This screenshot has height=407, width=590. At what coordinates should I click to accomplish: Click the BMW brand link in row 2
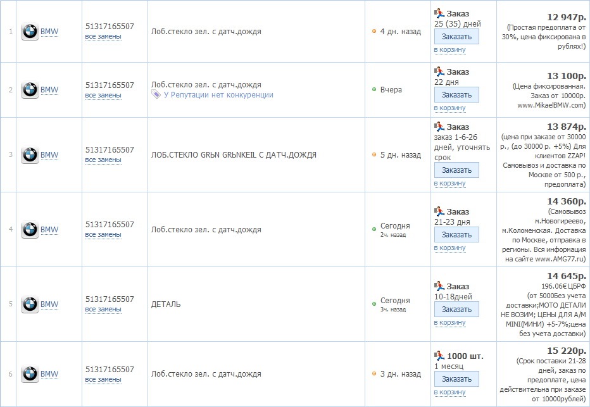pos(49,90)
